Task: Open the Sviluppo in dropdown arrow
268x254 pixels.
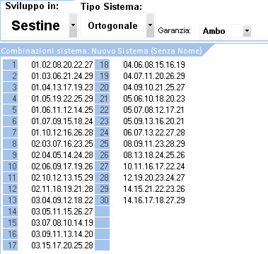Action: tap(73, 25)
